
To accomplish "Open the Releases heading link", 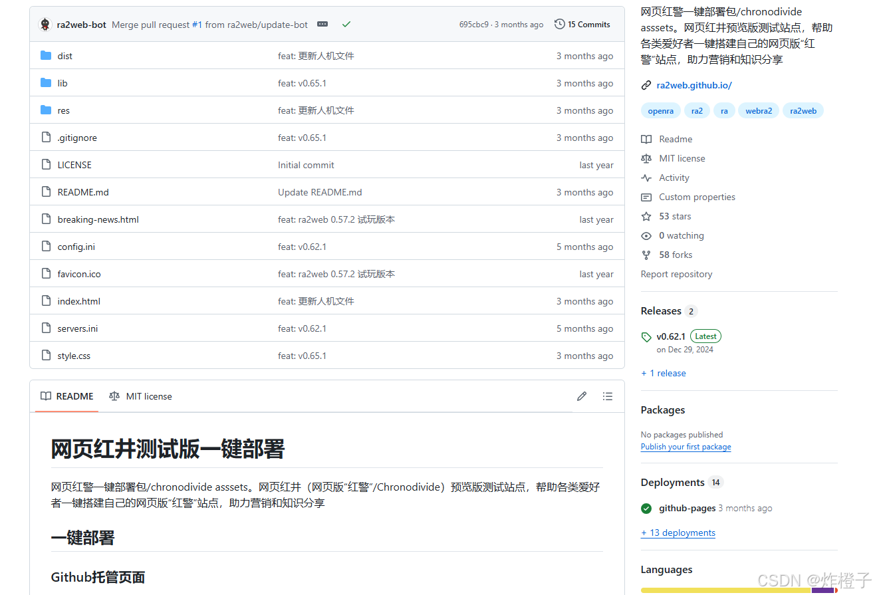I will [x=669, y=311].
